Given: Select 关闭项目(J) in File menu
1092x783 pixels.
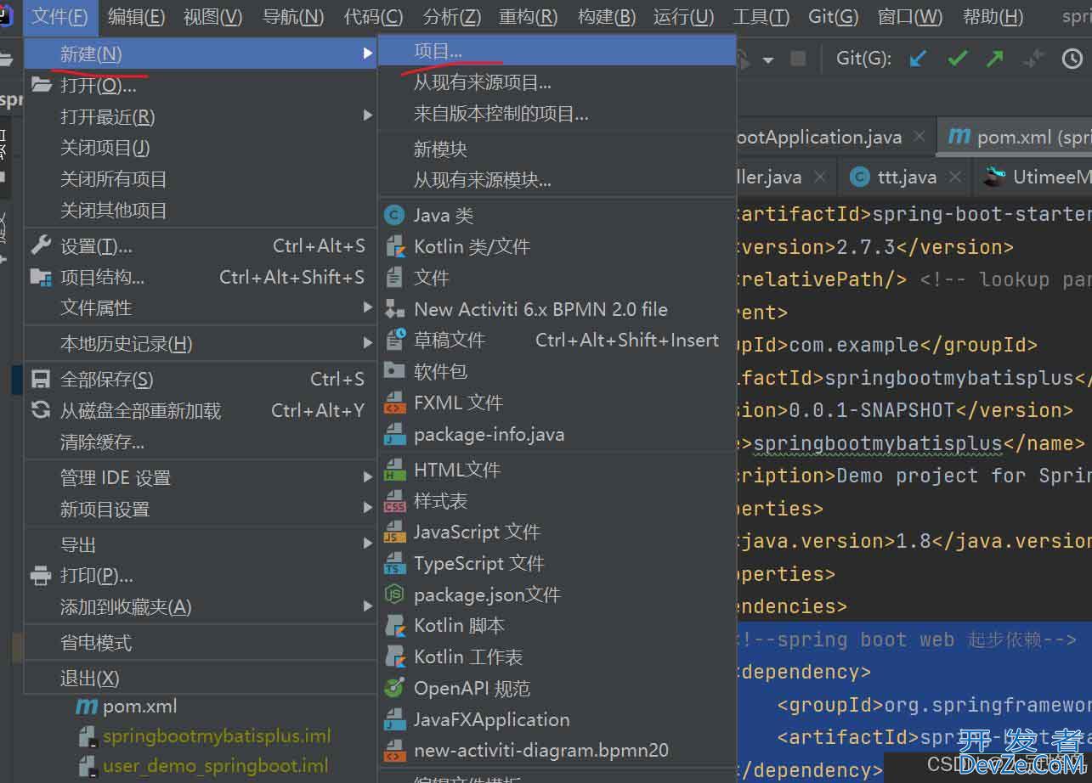Looking at the screenshot, I should [x=201, y=148].
